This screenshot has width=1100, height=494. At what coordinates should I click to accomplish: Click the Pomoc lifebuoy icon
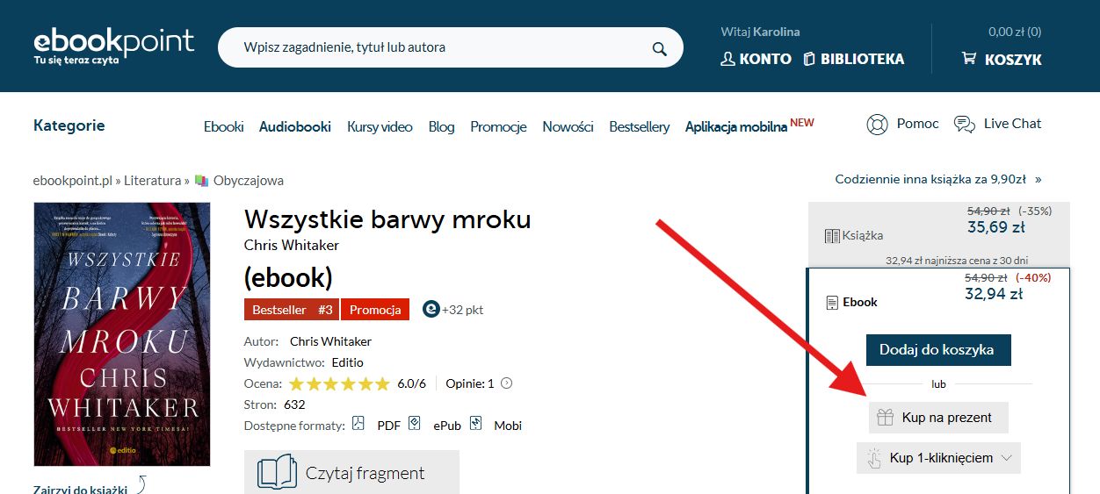[x=877, y=125]
